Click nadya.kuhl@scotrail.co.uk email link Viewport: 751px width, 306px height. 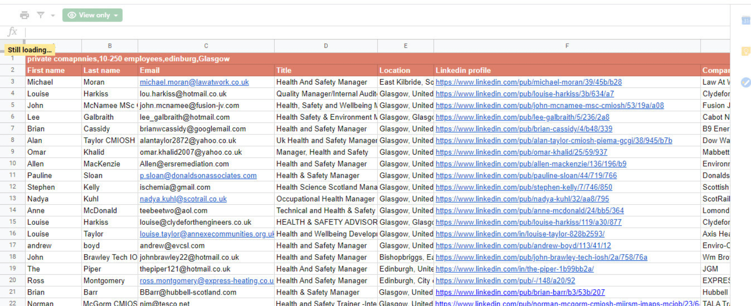click(183, 199)
